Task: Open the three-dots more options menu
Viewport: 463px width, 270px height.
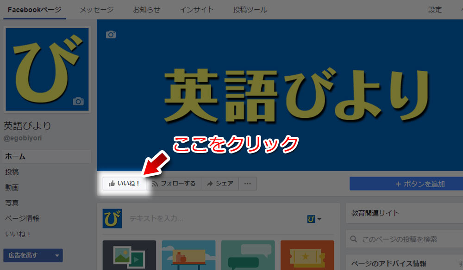Action: 247,184
